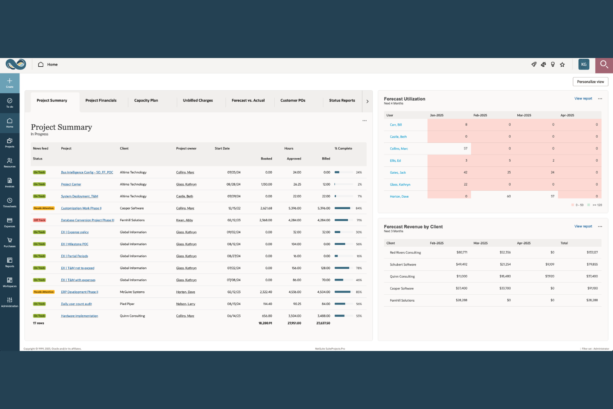The width and height of the screenshot is (613, 409).
Task: Open Bus Intelligence Config - SO_FF_POC project
Action: pos(87,172)
